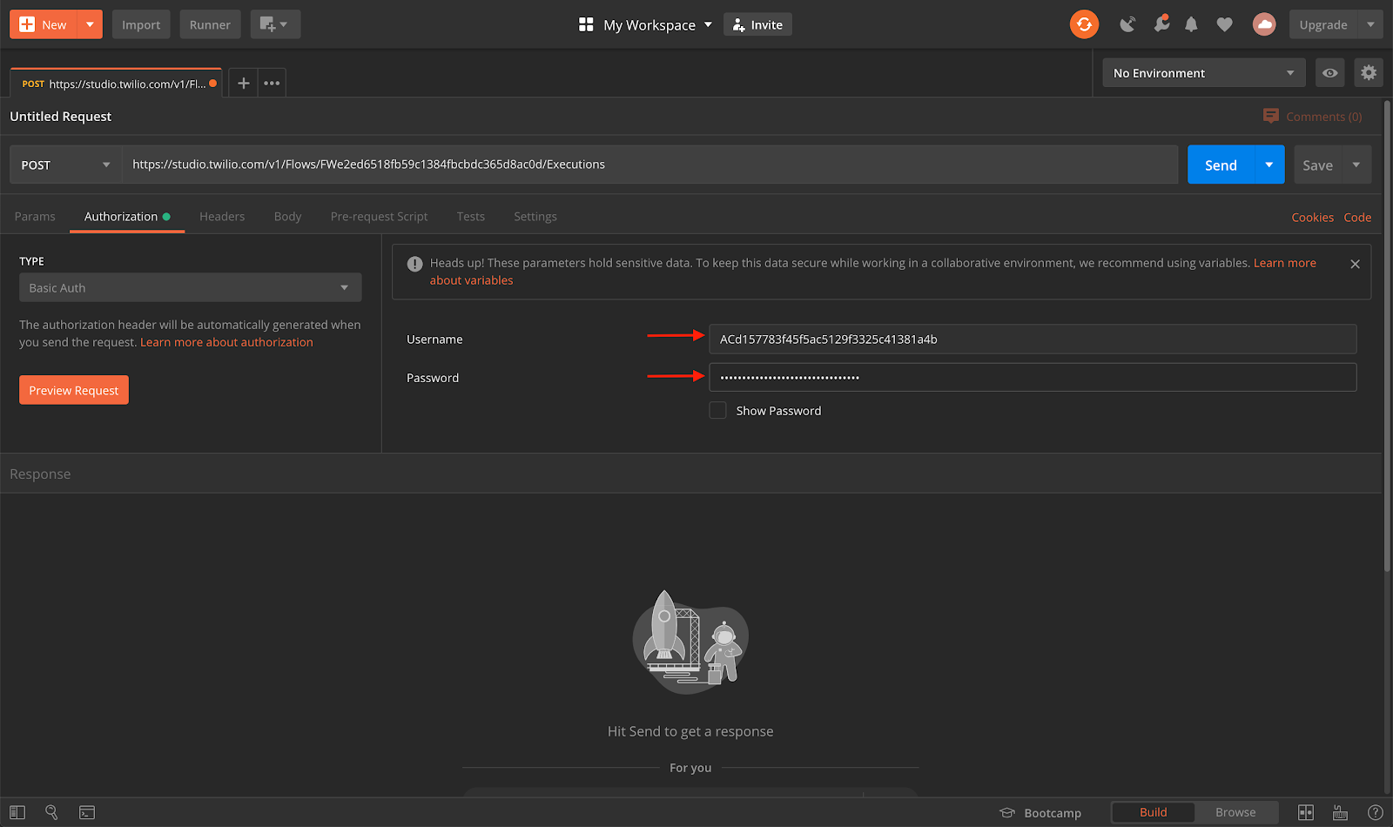Open the satellite interceptor icon
Screen dimensions: 1393x827
[x=1127, y=24]
